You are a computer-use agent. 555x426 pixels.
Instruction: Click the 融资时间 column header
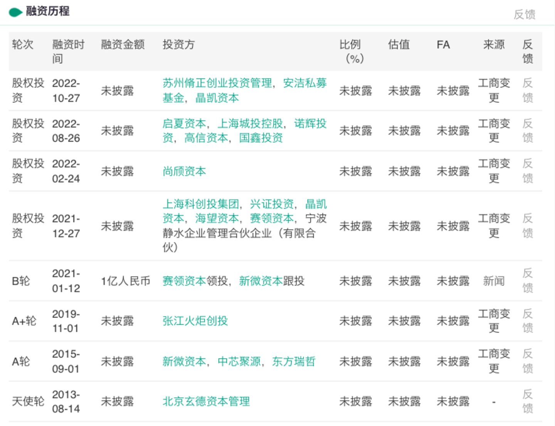[68, 51]
